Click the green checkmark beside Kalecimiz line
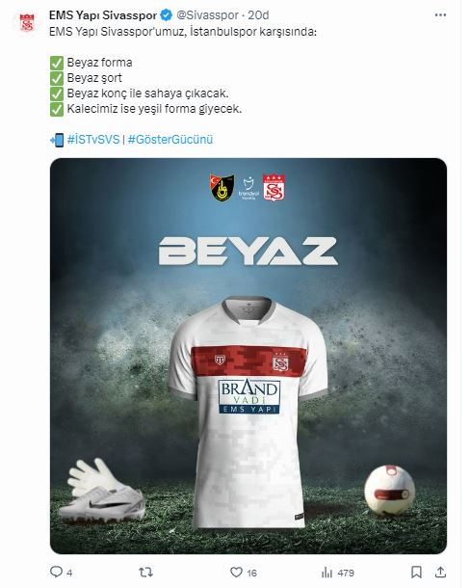 [x=57, y=109]
